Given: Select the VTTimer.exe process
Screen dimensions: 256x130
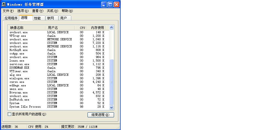Looking at the screenshot, I should pos(59,71).
